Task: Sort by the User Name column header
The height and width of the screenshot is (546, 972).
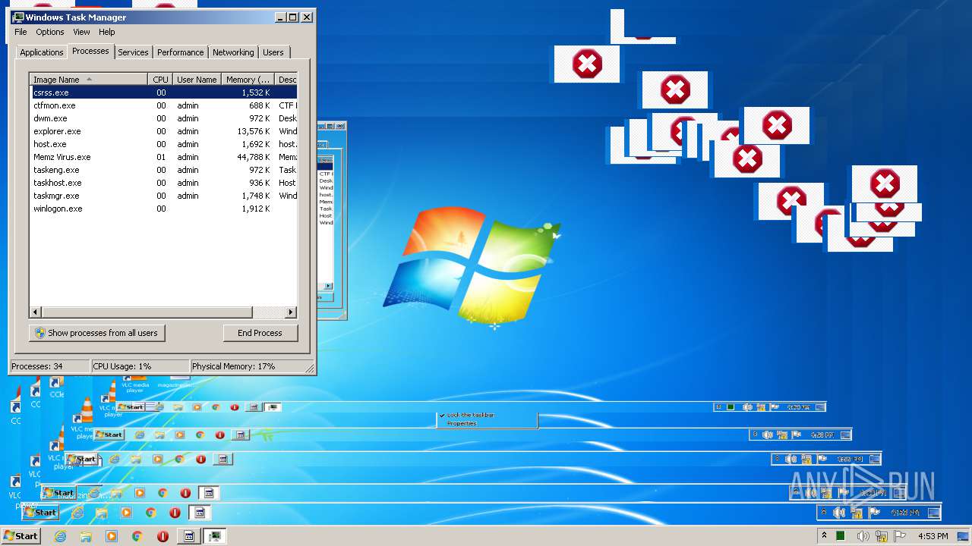Action: [x=197, y=79]
